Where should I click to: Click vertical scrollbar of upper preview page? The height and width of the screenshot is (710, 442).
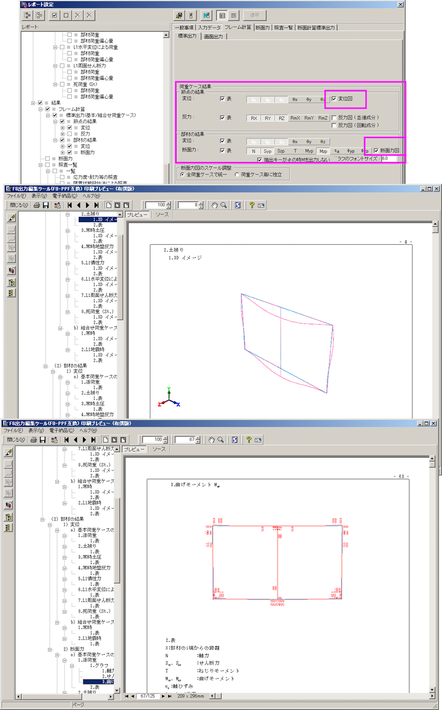(x=436, y=318)
